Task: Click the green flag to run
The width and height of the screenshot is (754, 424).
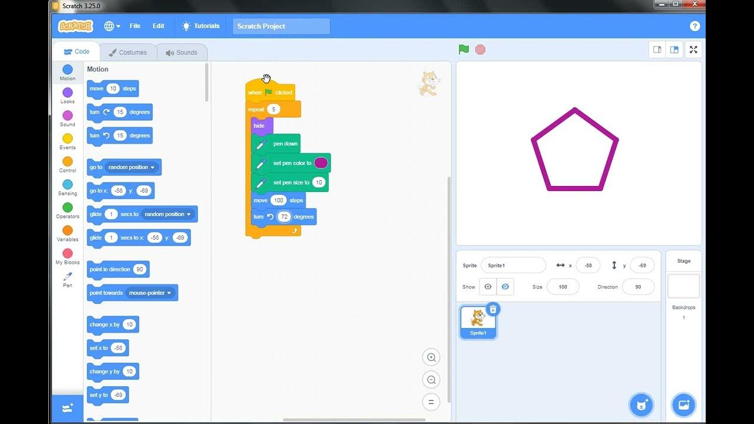Action: click(464, 49)
